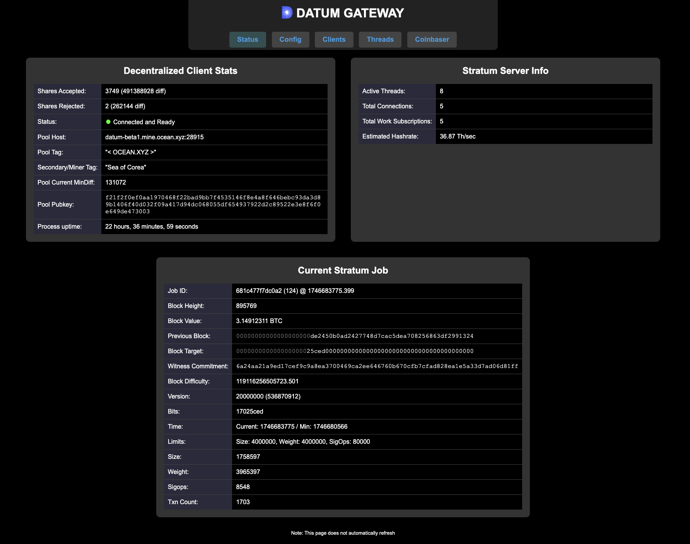Open the Status tab
Viewport: 690px width, 544px height.
[248, 39]
